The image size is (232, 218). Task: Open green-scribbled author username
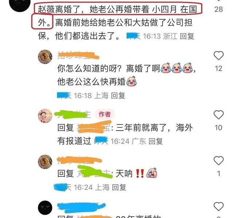click(73, 115)
